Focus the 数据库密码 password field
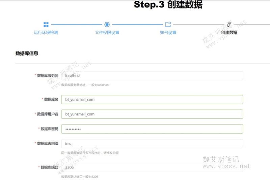270x182 pixels. pos(152,129)
